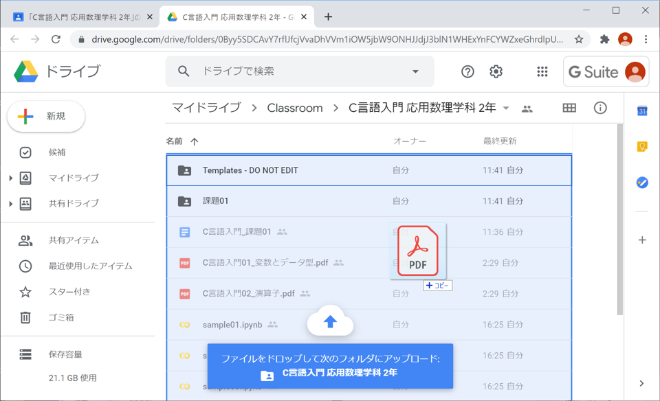Open Google Tasks side panel
Screen dimensions: 660x401
click(641, 183)
